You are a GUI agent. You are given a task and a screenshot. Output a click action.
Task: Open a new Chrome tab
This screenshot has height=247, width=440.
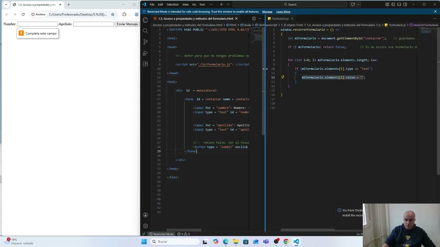click(68, 4)
